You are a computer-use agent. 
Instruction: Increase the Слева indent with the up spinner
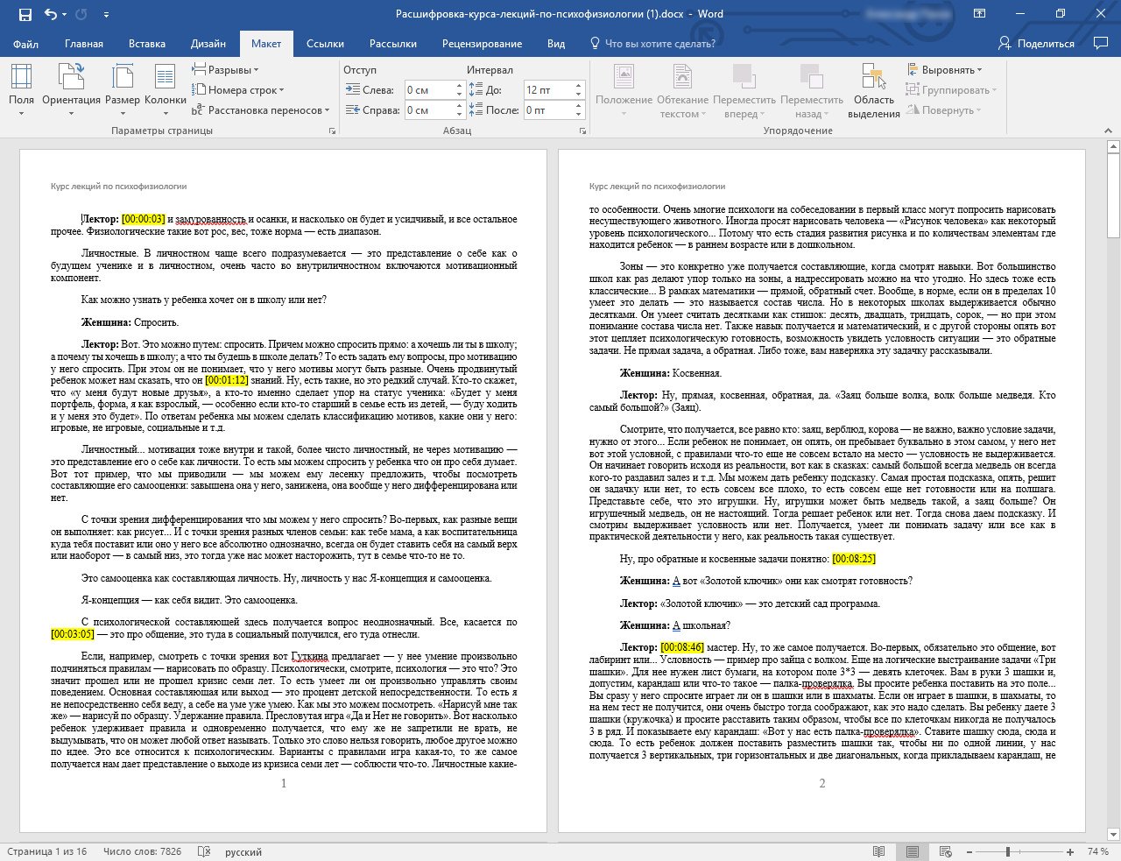pyautogui.click(x=459, y=86)
